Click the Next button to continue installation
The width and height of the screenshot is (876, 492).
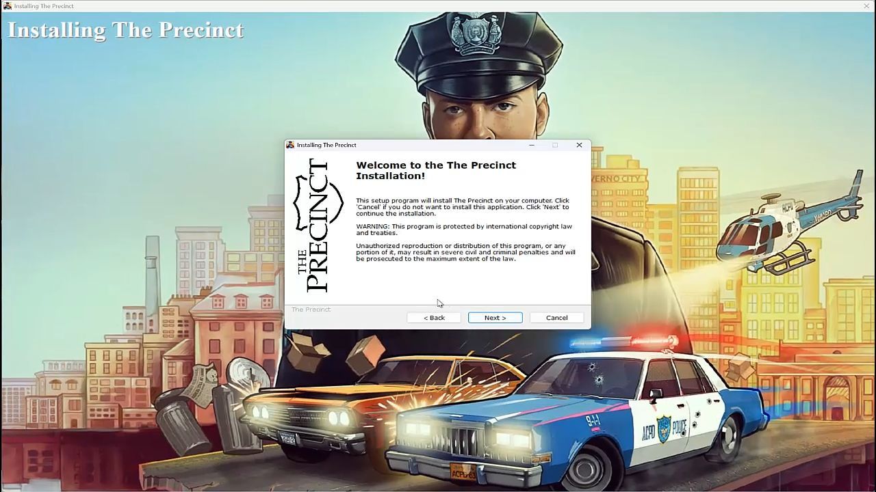tap(495, 318)
